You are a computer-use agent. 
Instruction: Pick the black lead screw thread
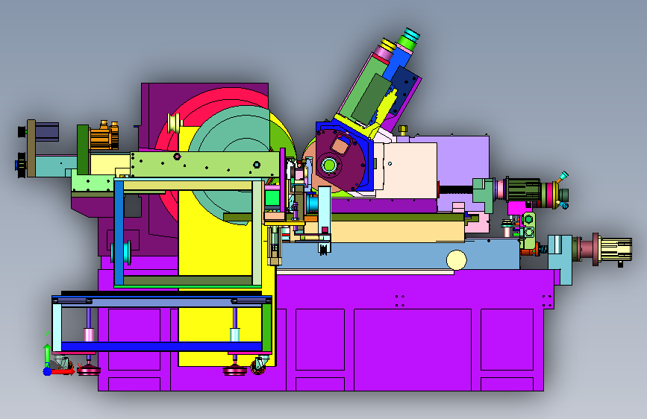455,190
